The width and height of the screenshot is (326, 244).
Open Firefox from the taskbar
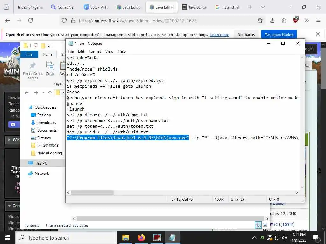[x=141, y=238]
